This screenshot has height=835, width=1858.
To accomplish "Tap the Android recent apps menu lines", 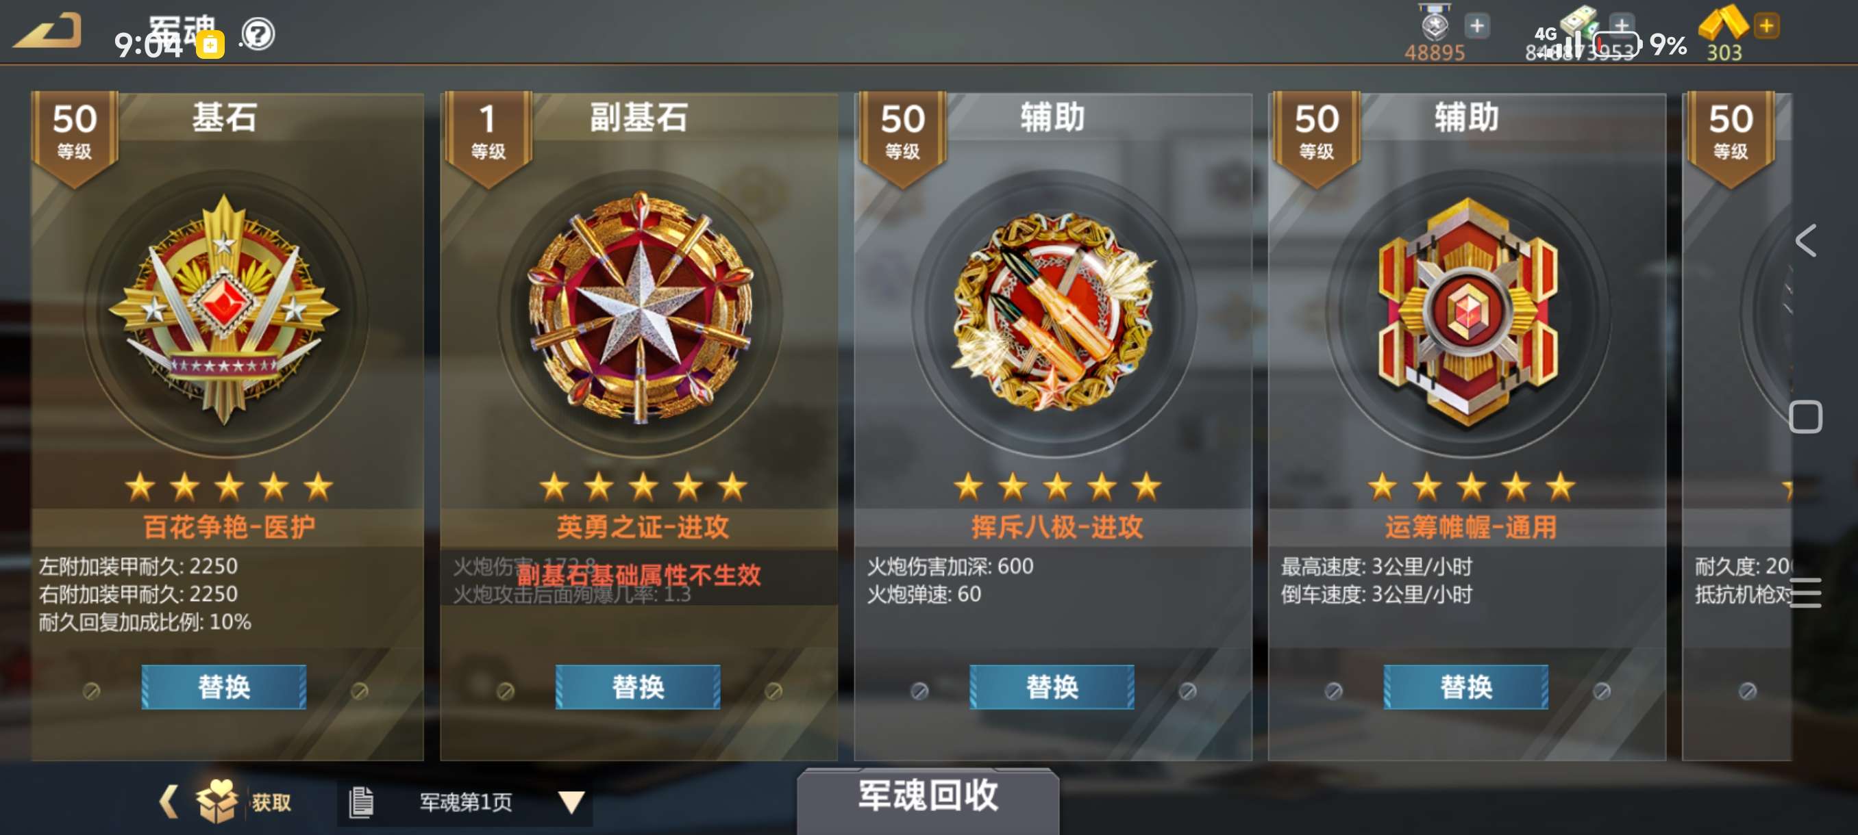I will 1805,593.
